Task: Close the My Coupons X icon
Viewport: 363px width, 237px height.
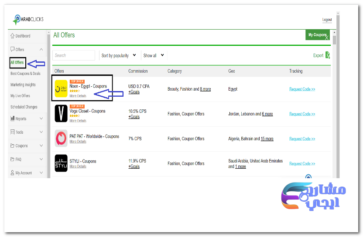Action: [x=327, y=38]
